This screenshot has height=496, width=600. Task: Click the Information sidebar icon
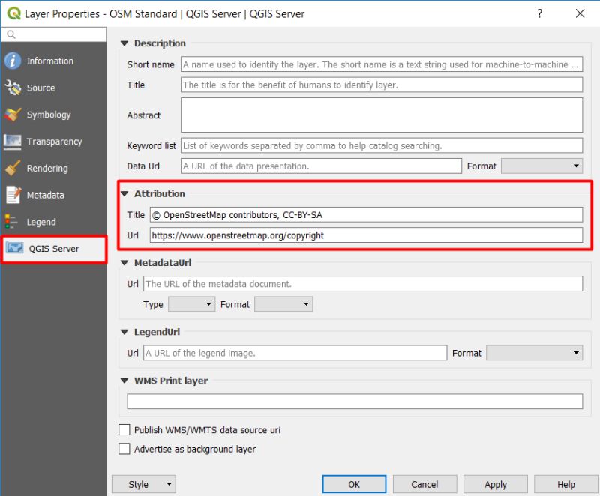pos(14,61)
